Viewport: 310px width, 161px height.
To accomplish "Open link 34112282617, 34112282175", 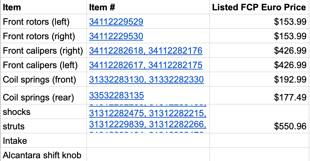I will coord(145,65).
